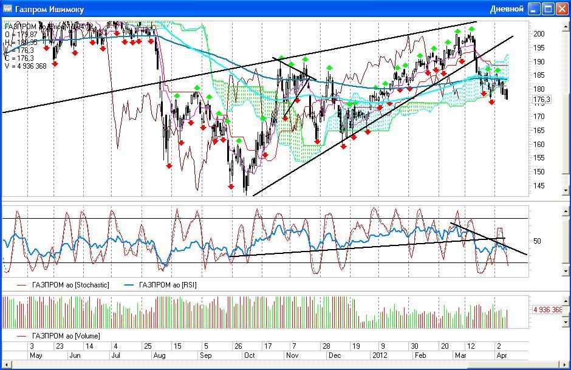This screenshot has height=370, width=571.
Task: Click the horizontal scrollbar left arrow
Action: (x=6, y=364)
